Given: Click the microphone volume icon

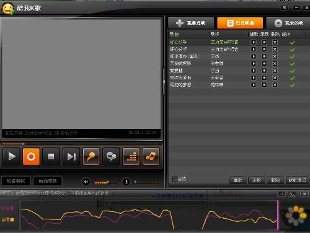Looking at the screenshot, I should point(126,182).
